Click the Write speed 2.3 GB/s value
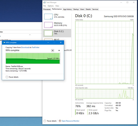The image size is (138, 126). coord(94,113)
